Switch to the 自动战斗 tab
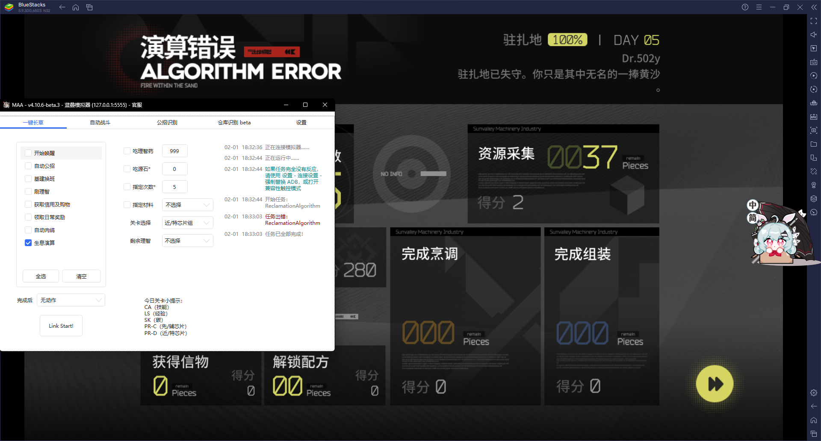 click(100, 122)
